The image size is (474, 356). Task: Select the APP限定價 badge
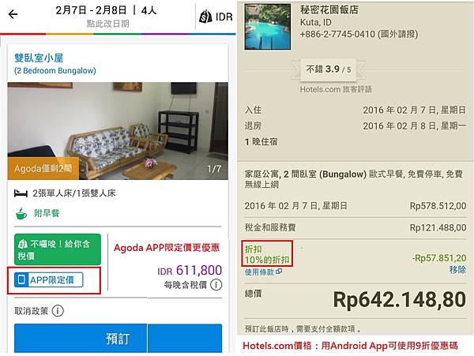pyautogui.click(x=49, y=279)
